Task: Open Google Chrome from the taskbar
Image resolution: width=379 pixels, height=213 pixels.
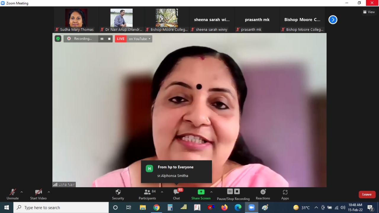Action: click(156, 207)
